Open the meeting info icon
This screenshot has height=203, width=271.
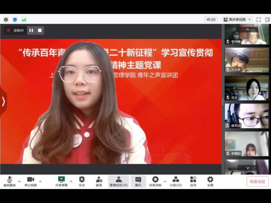click(x=6, y=20)
